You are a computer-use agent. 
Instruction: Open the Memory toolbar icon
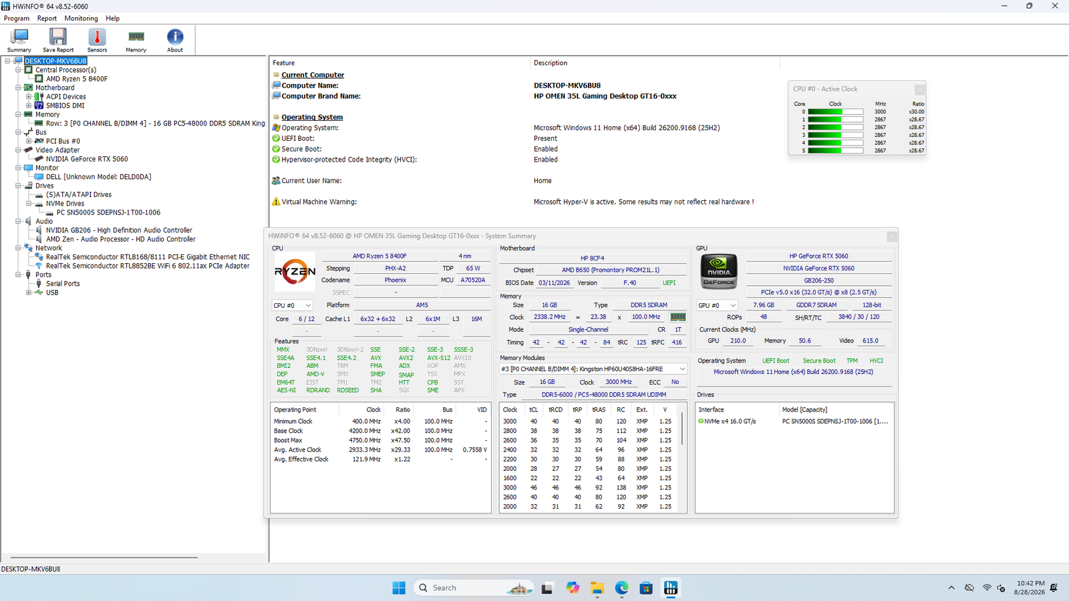click(x=136, y=40)
